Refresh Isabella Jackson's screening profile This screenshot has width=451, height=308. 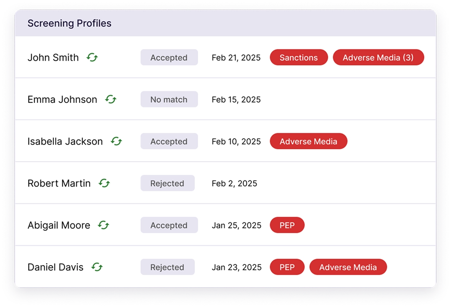click(117, 141)
